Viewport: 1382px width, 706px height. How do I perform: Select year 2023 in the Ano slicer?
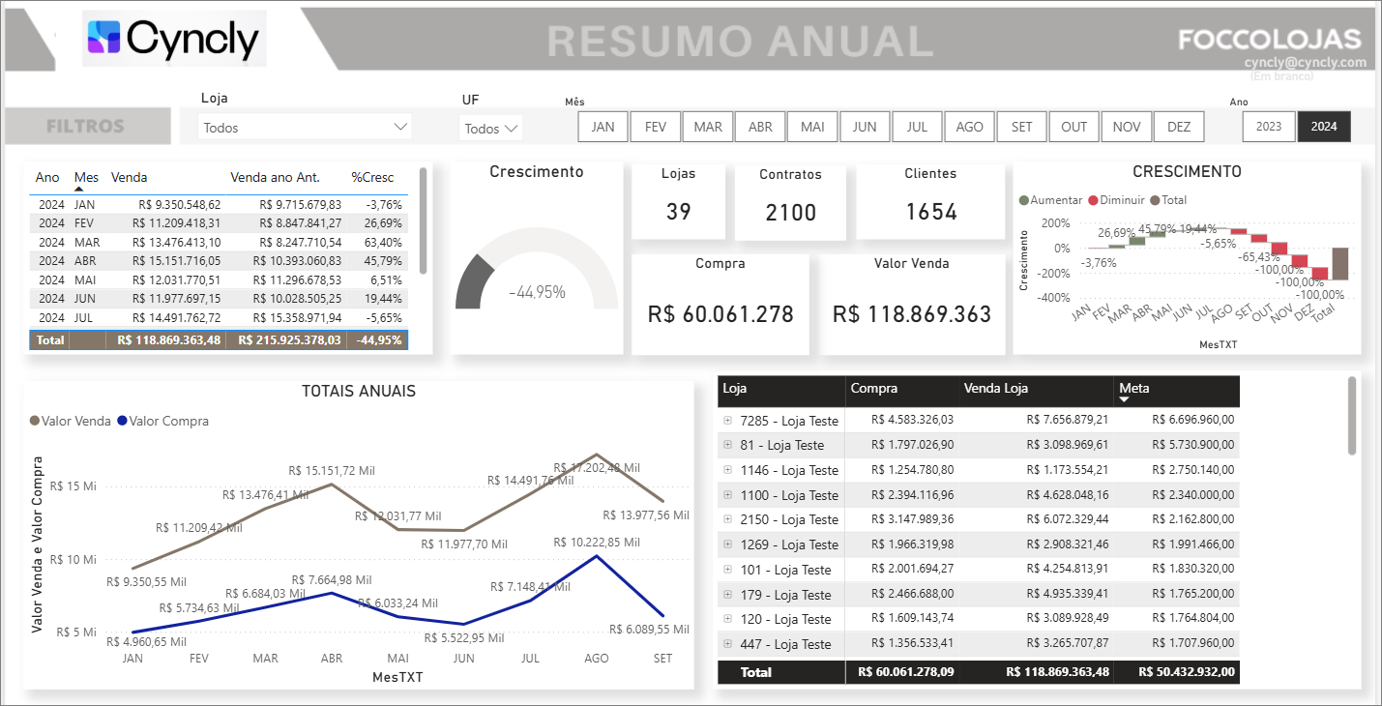click(1268, 127)
